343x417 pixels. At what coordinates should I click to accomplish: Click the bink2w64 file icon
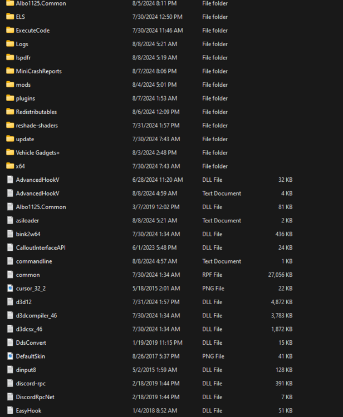point(10,234)
